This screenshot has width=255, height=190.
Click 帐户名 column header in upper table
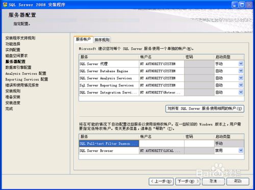point(162,57)
